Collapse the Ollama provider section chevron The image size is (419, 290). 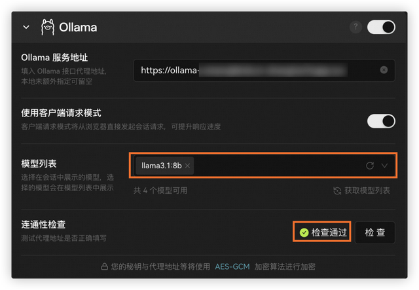pyautogui.click(x=26, y=27)
